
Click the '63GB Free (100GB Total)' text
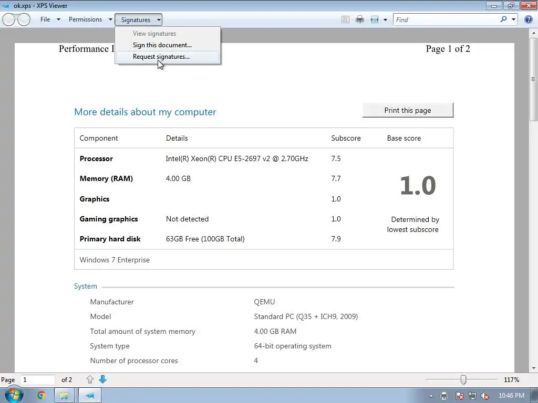205,239
